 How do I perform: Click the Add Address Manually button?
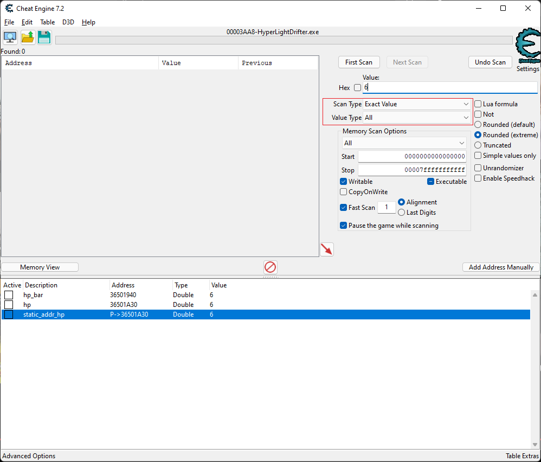(x=501, y=267)
